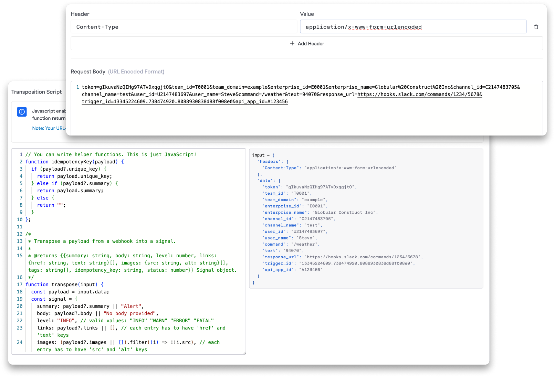Click the '@returns {{summary: string' comment line
The height and width of the screenshot is (377, 555).
(x=133, y=263)
